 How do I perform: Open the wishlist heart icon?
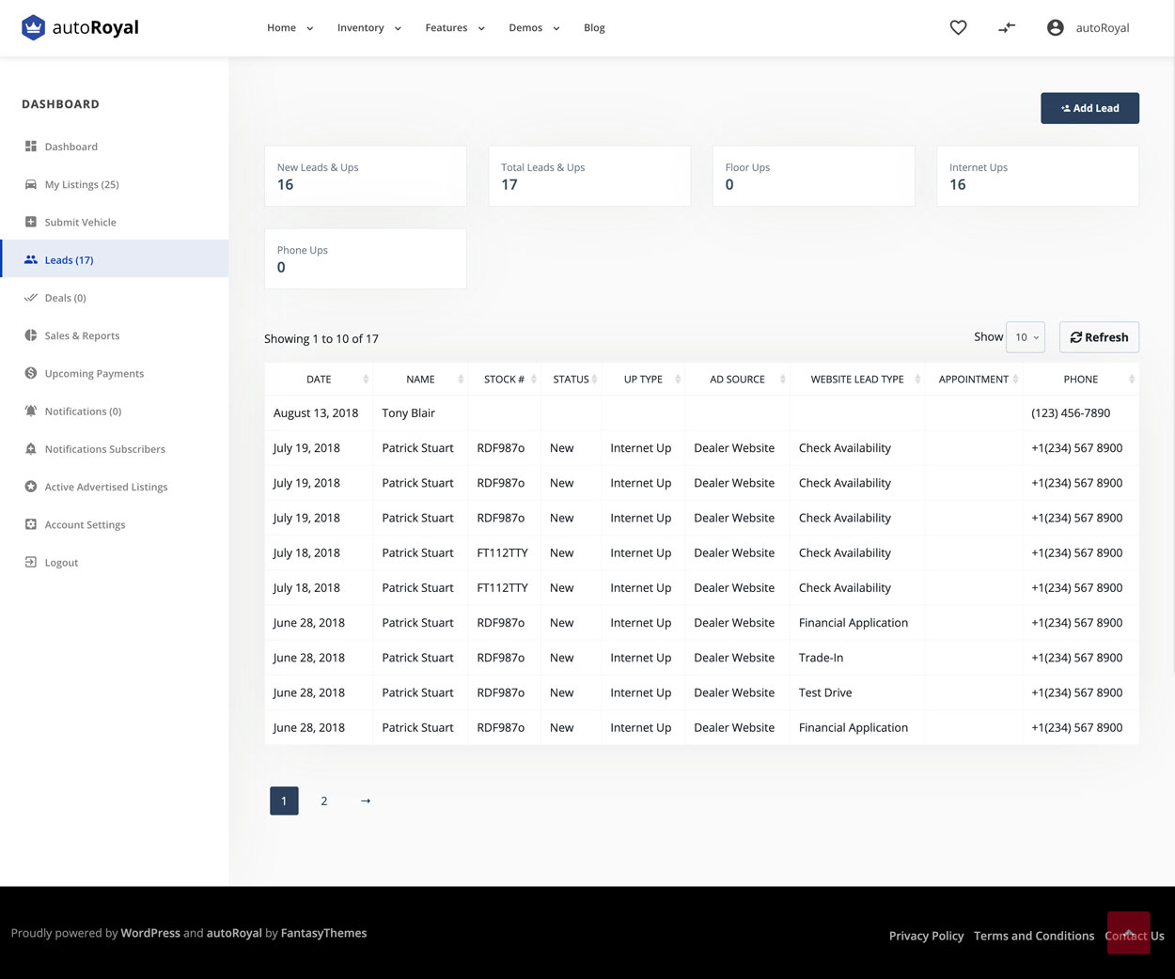coord(958,28)
